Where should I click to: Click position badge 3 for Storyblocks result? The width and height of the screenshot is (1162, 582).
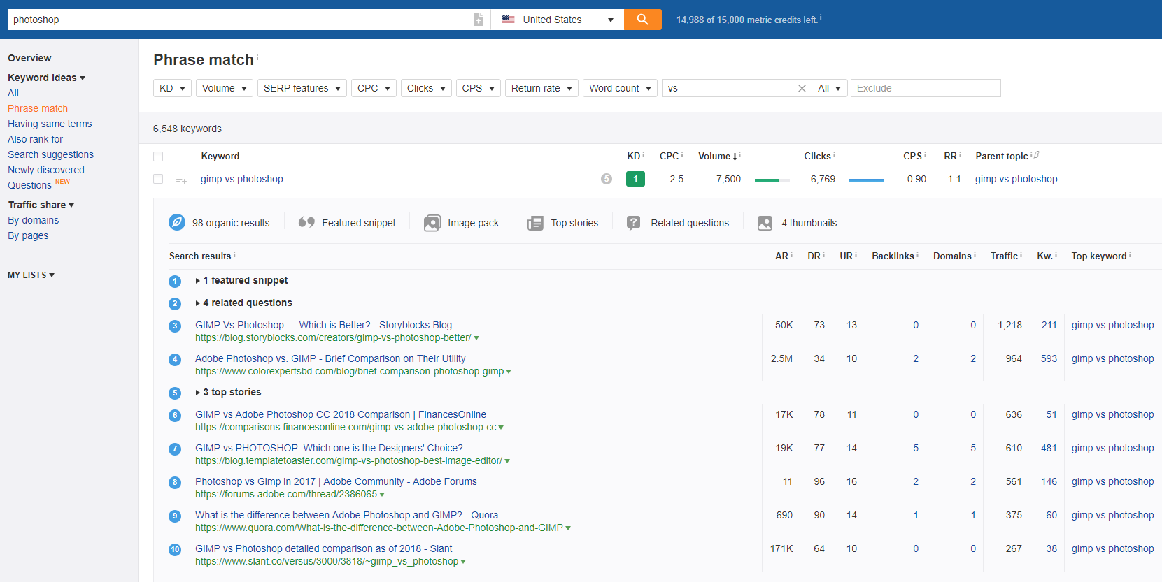click(175, 326)
